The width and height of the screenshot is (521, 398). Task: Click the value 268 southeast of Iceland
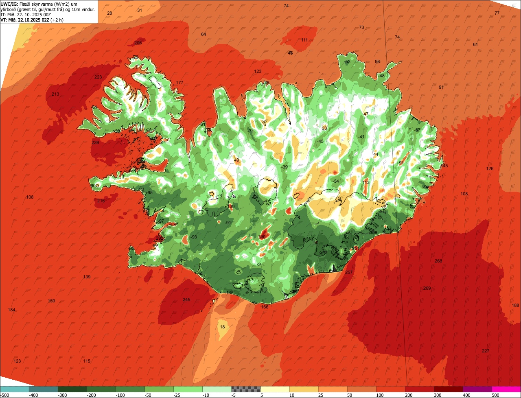[x=438, y=261]
